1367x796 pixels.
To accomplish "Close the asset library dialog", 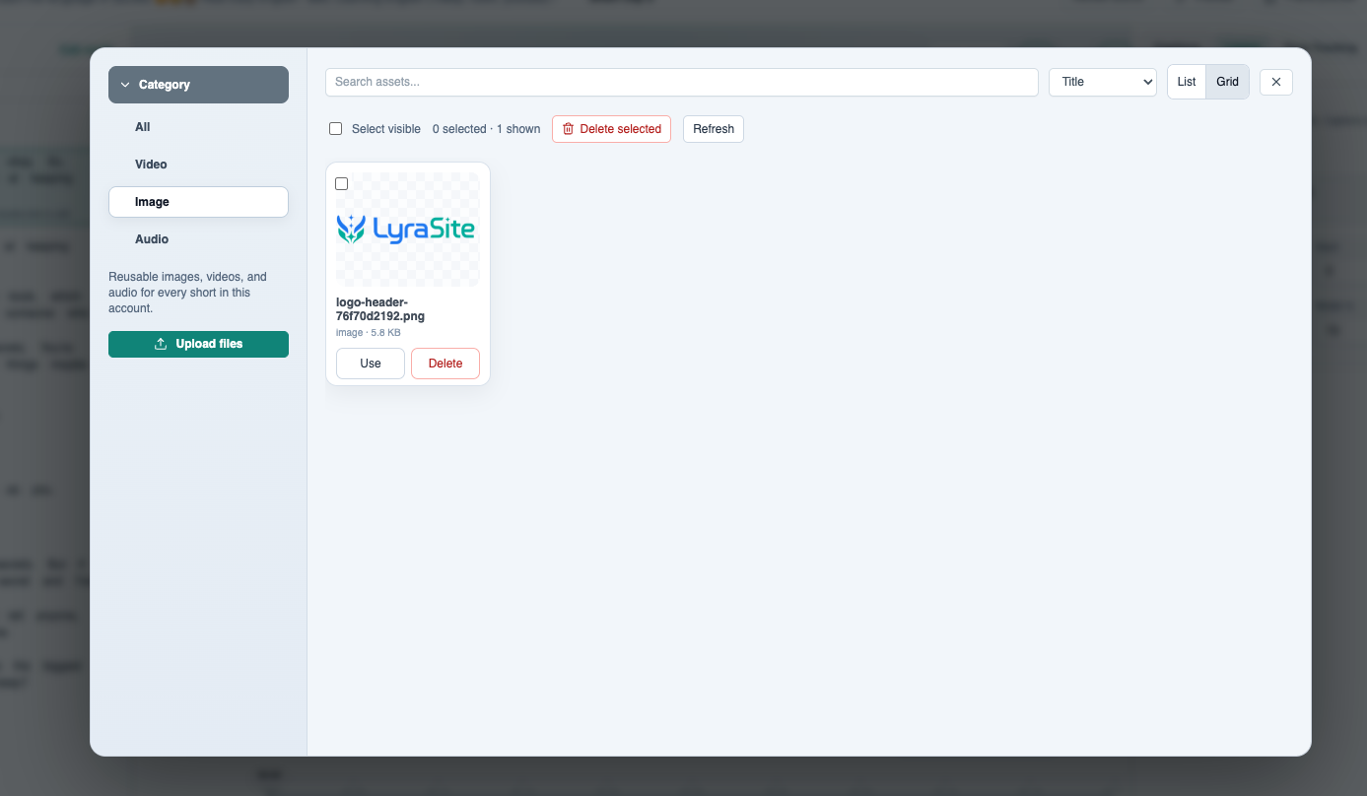I will pos(1276,82).
